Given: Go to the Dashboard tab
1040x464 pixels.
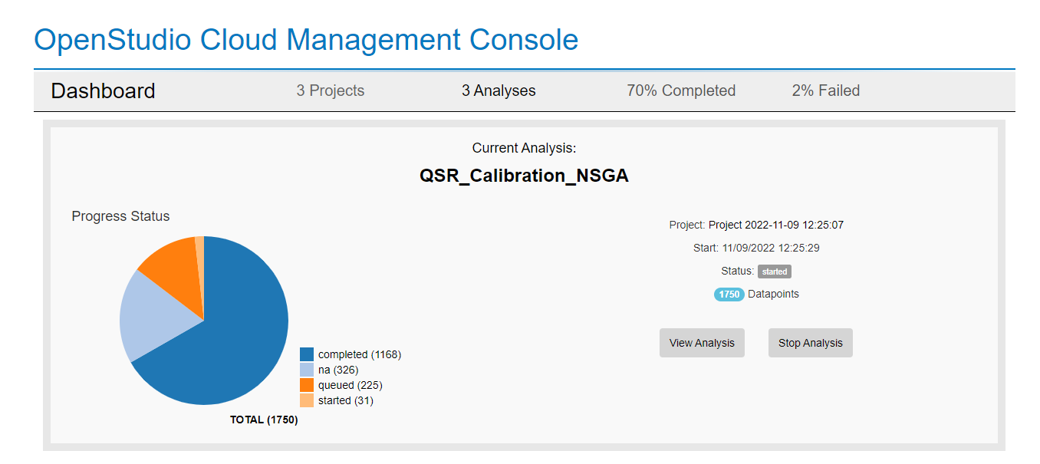Looking at the screenshot, I should click(x=103, y=90).
